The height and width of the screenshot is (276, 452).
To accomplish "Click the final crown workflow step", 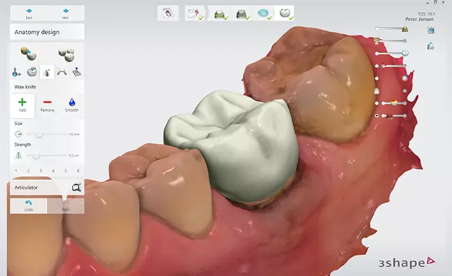I will coord(285,13).
